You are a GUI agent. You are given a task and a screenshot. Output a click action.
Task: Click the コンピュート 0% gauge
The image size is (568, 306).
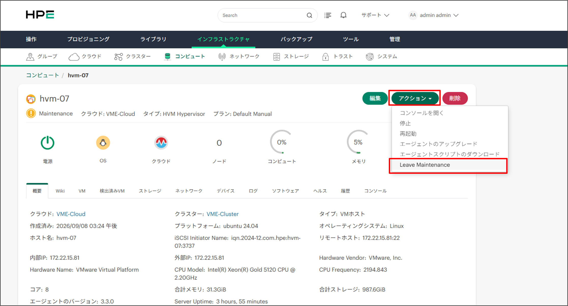pos(282,142)
